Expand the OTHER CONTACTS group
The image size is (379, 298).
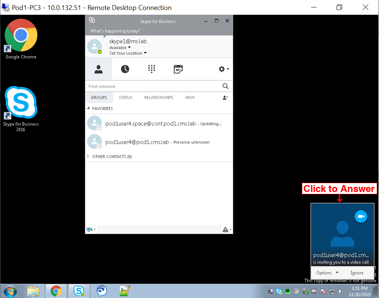coord(88,156)
